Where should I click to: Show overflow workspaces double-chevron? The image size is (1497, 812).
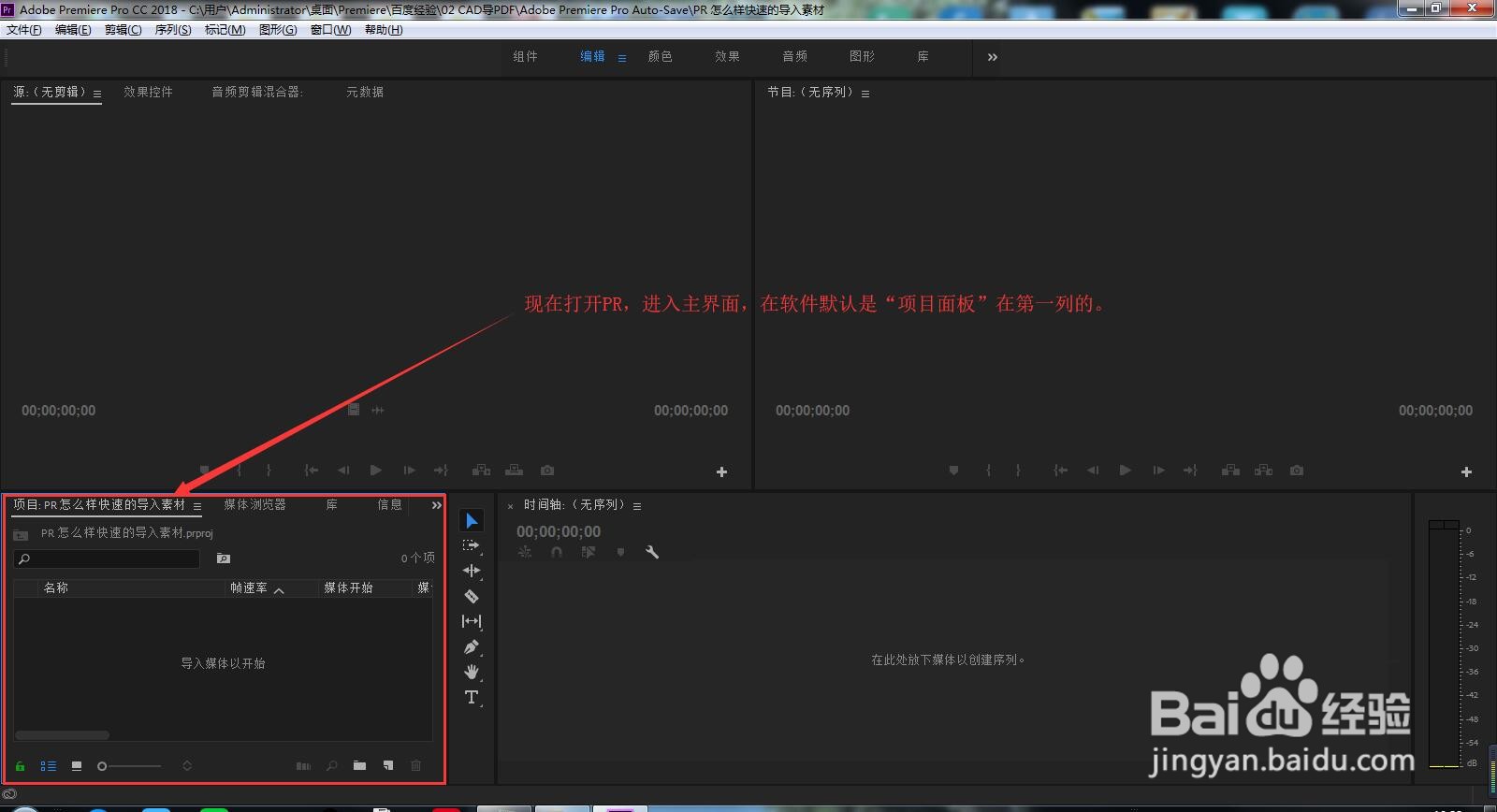point(992,57)
